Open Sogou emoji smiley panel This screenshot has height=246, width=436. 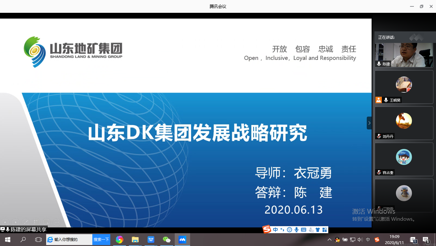coord(289,230)
